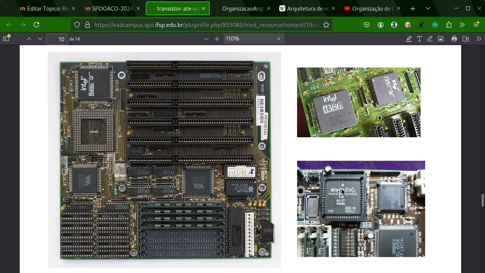Viewport: 485px width, 273px height.
Task: Open the OrganizacaoArq tab
Action: pyautogui.click(x=243, y=8)
